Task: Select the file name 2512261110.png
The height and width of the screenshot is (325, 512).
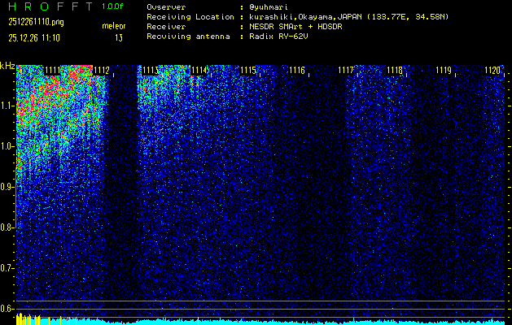Action: [x=37, y=22]
